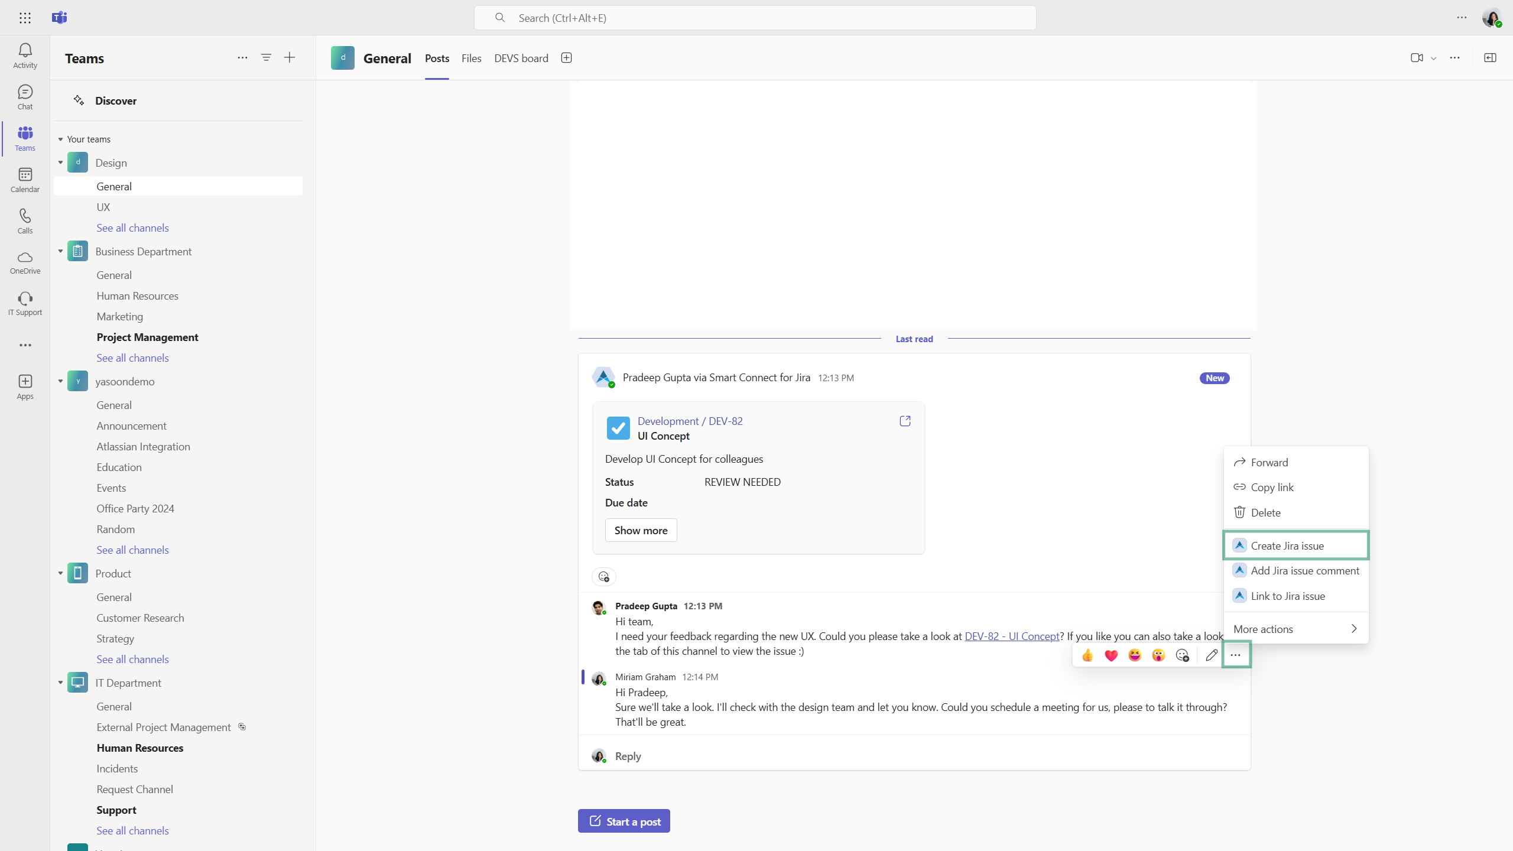Image resolution: width=1513 pixels, height=851 pixels.
Task: React with thumbs up emoji
Action: pos(1087,655)
